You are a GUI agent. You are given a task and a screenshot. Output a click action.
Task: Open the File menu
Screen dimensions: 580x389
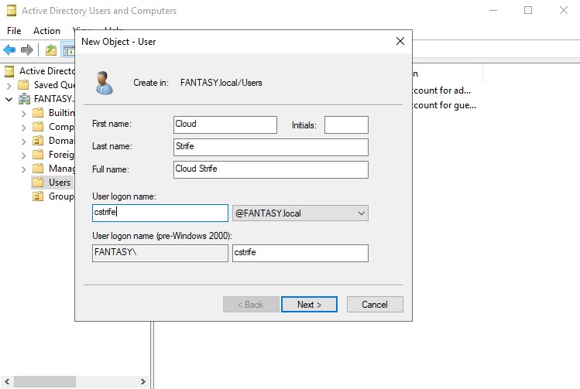[x=14, y=31]
